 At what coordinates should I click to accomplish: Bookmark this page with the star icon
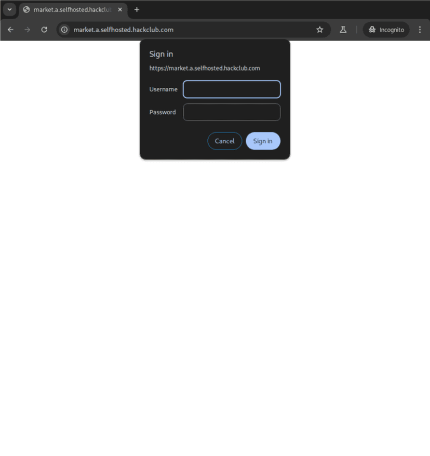(x=320, y=30)
